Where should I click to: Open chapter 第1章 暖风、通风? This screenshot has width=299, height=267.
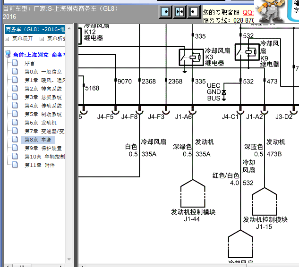click(x=44, y=80)
